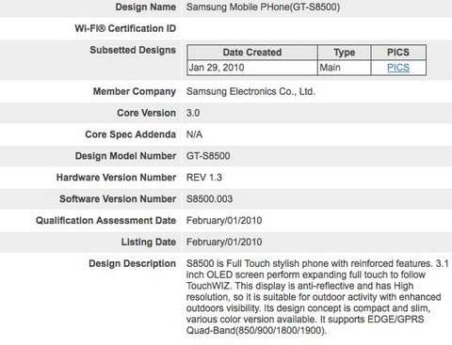Click the Wi-Fi Certification ID label
The width and height of the screenshot is (452, 345).
[125, 28]
